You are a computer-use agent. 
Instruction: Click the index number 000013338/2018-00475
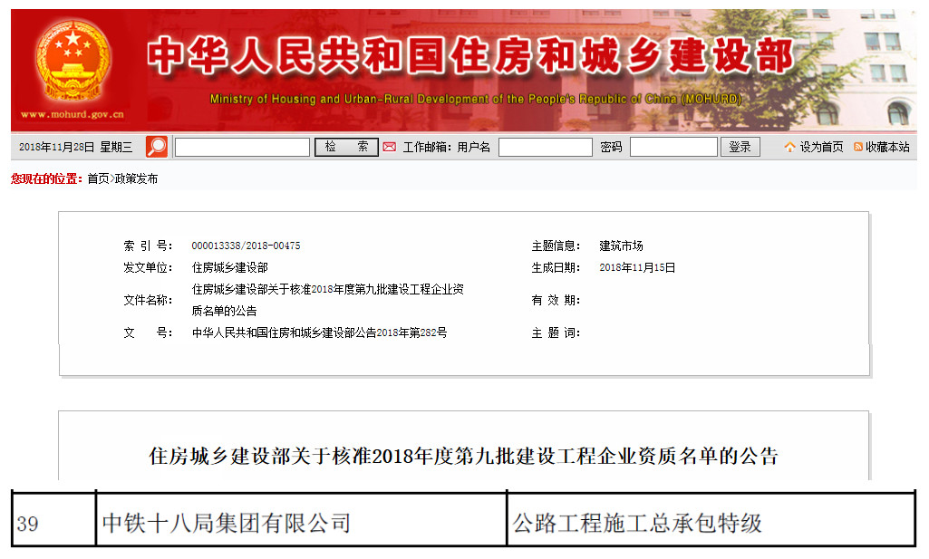click(246, 246)
